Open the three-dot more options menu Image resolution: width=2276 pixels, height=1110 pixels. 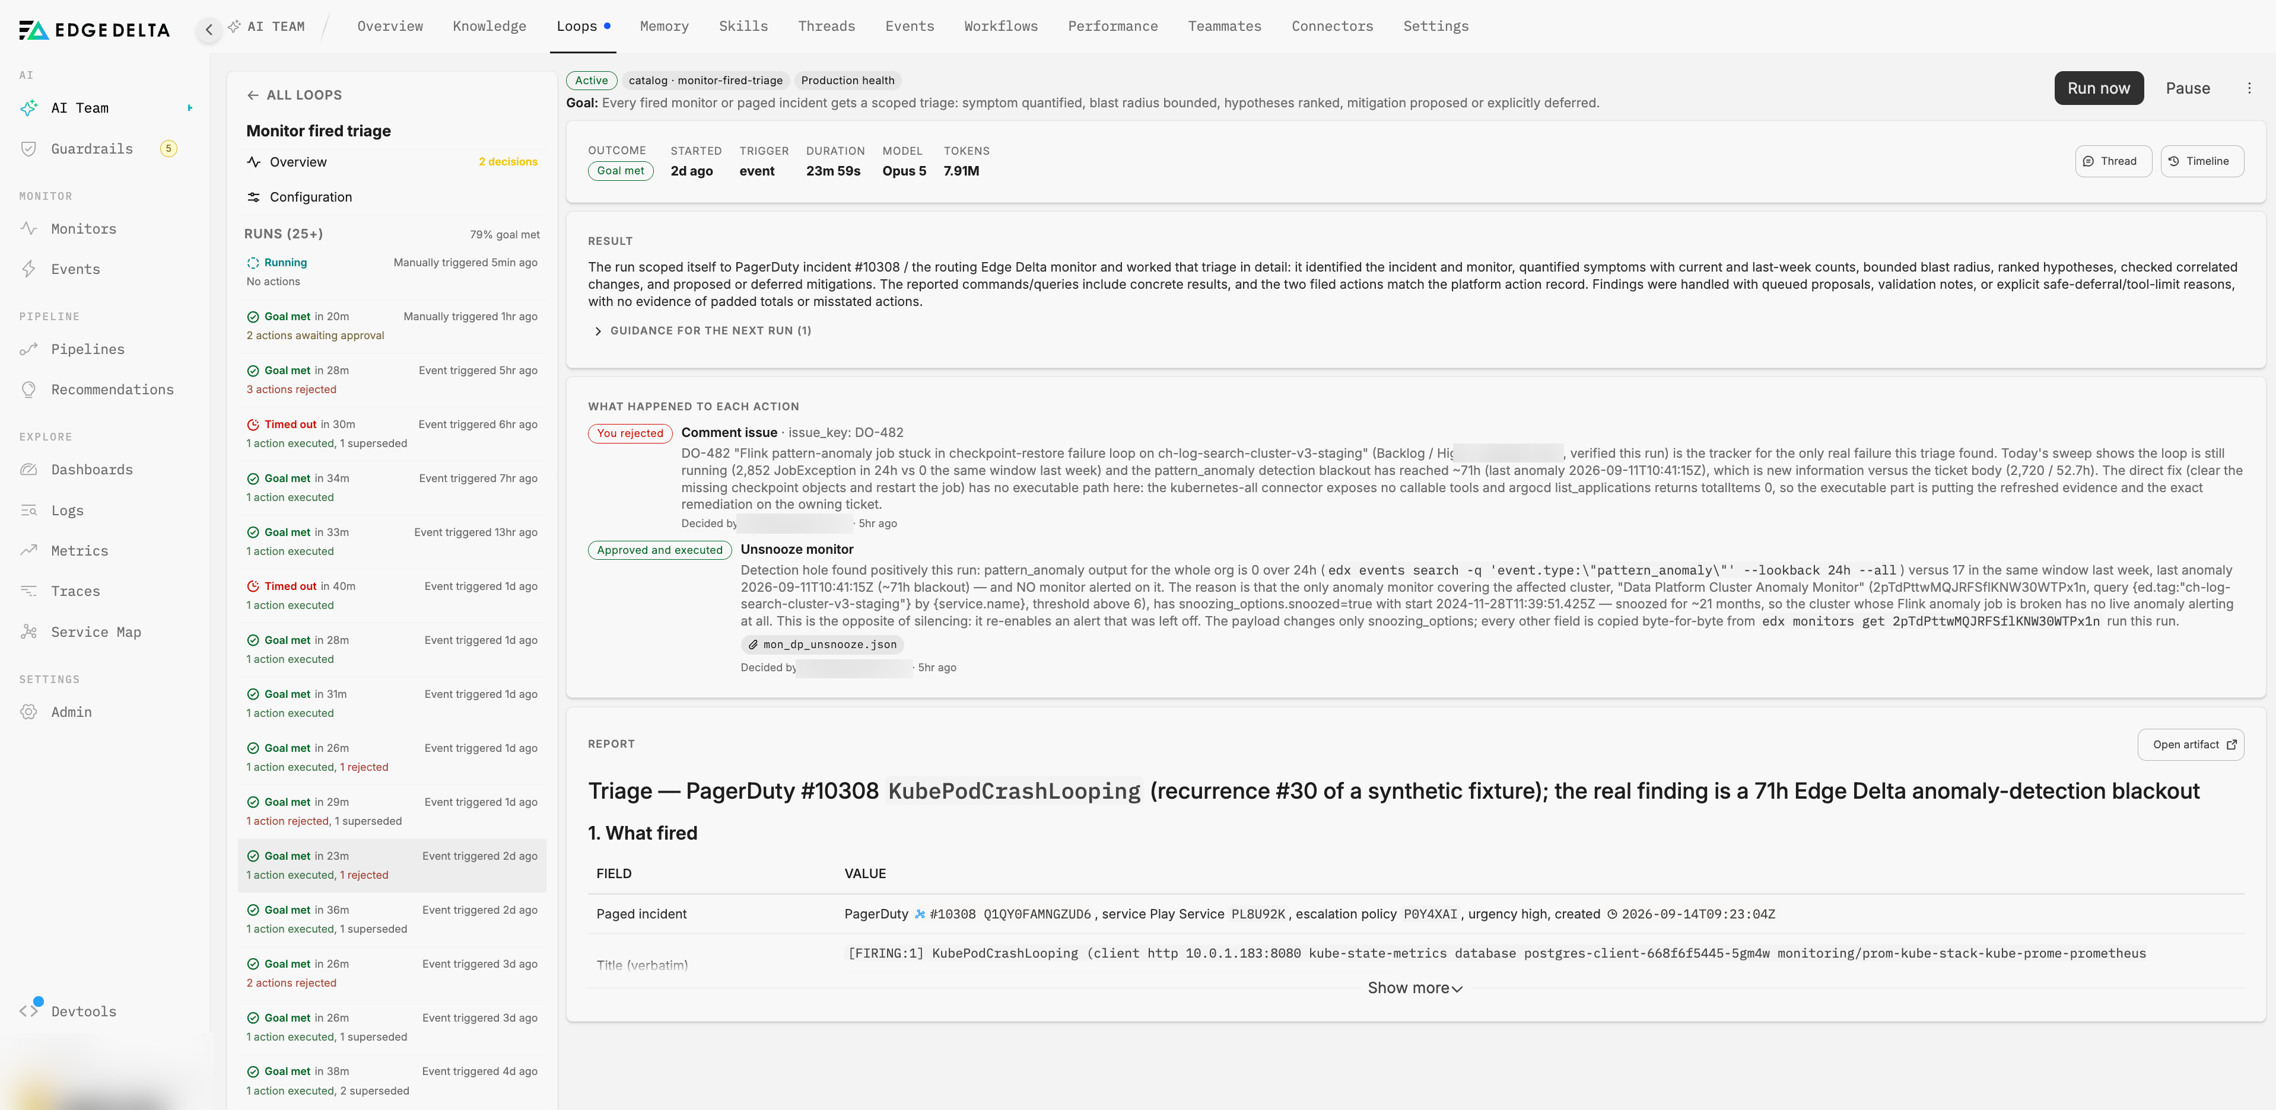click(2249, 88)
